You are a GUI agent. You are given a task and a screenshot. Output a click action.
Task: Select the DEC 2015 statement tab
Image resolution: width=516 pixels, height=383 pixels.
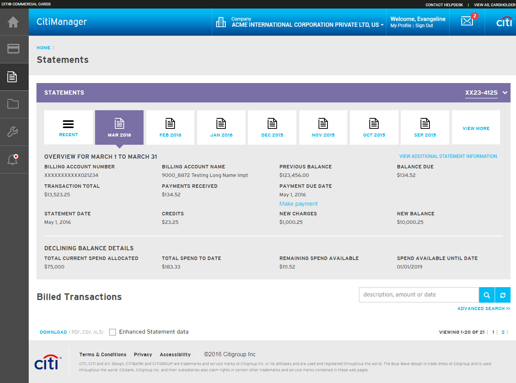tap(272, 127)
